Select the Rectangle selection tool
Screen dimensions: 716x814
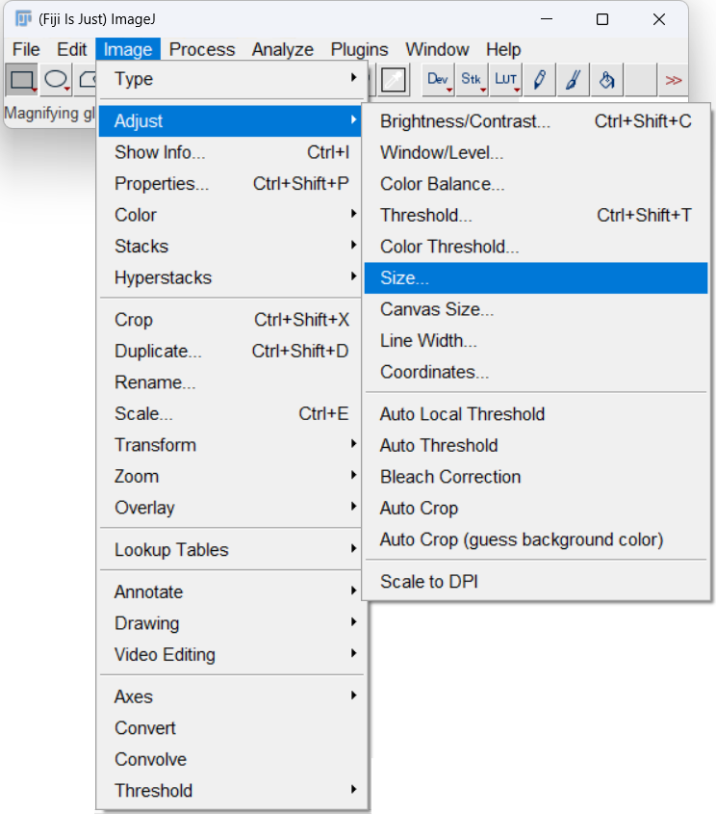(x=22, y=80)
